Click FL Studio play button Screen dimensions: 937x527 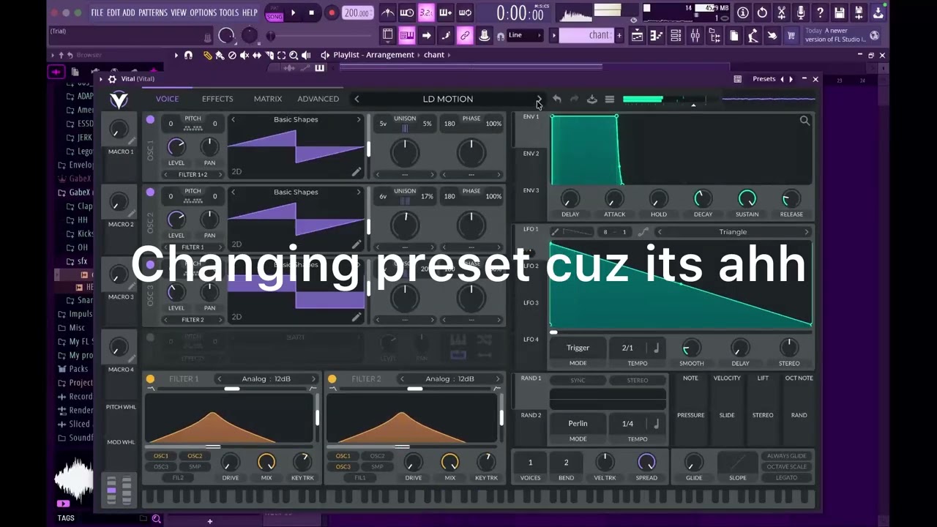(293, 12)
